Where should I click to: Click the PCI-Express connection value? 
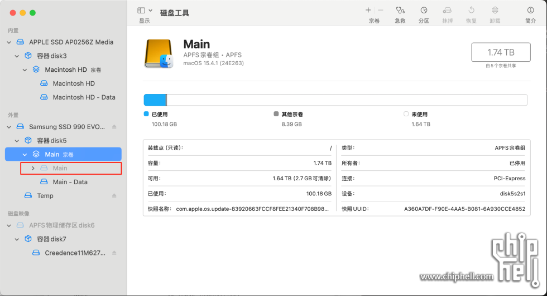pos(510,179)
